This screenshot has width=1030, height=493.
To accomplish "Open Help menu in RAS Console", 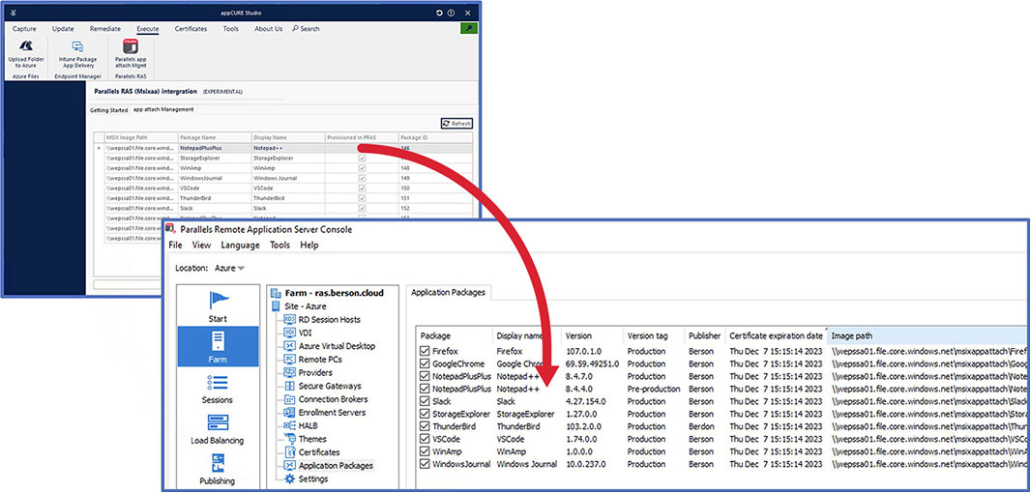I will [x=309, y=245].
